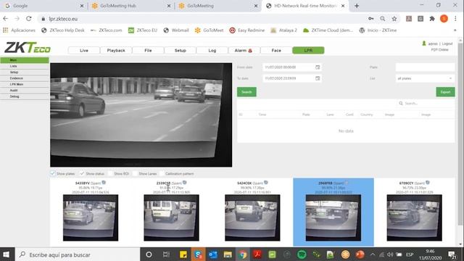Click the green Search button
The height and width of the screenshot is (261, 464).
pos(246,92)
